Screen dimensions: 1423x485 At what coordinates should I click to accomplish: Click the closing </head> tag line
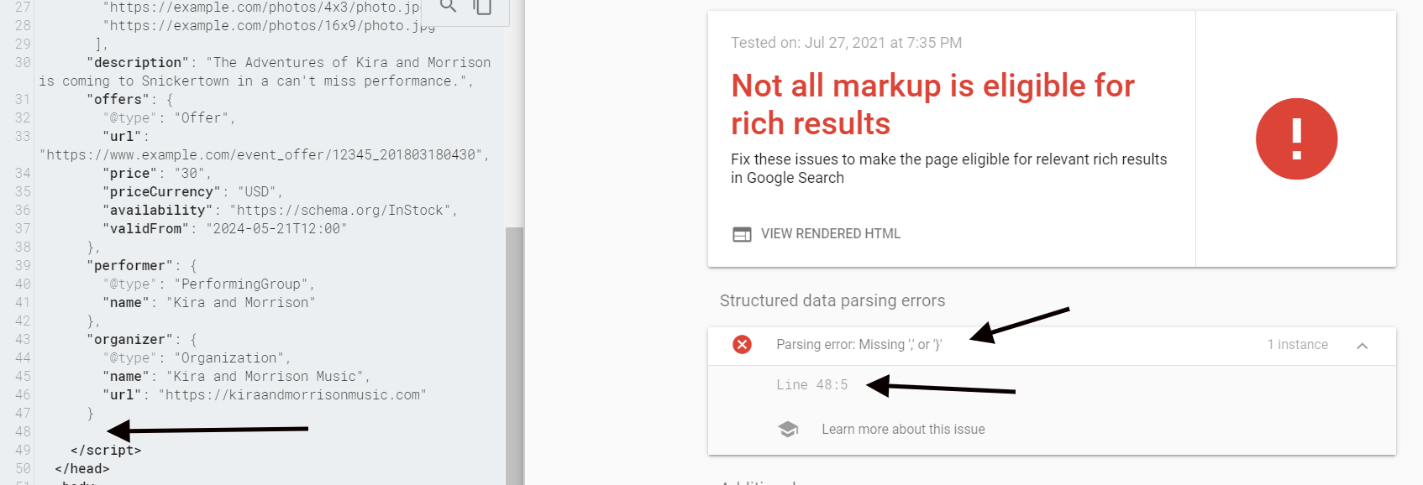pos(82,469)
